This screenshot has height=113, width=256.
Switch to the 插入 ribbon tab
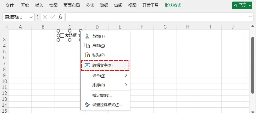(39, 5)
